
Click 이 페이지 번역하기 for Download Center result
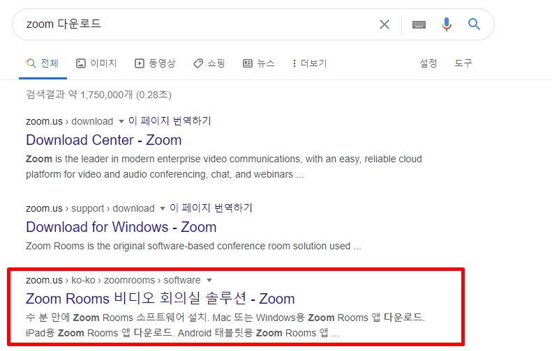tap(170, 121)
